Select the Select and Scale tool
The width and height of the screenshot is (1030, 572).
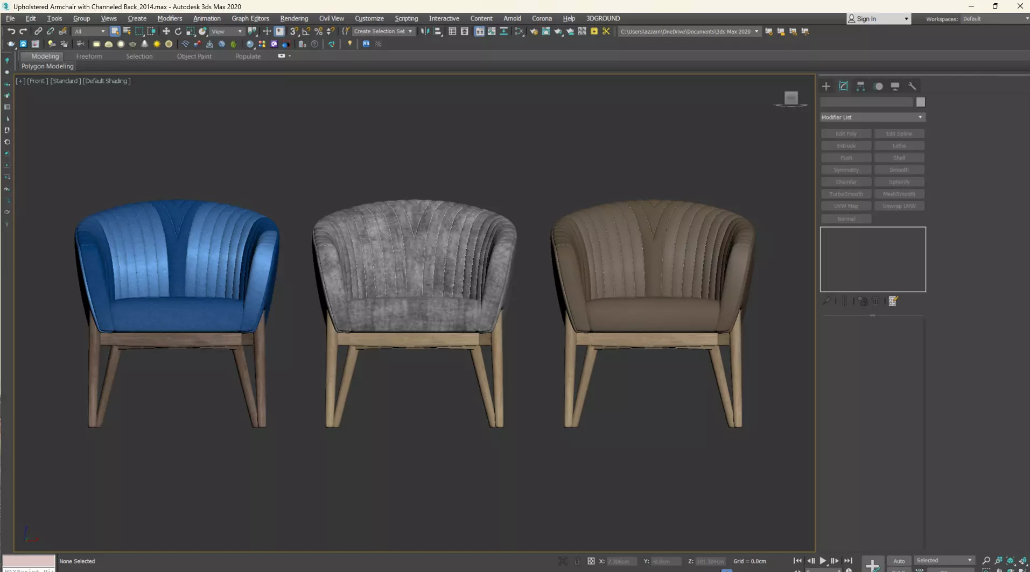191,31
